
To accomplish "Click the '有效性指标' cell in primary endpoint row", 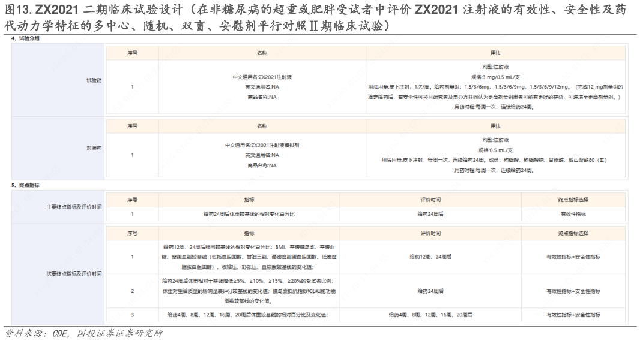I will click(573, 214).
